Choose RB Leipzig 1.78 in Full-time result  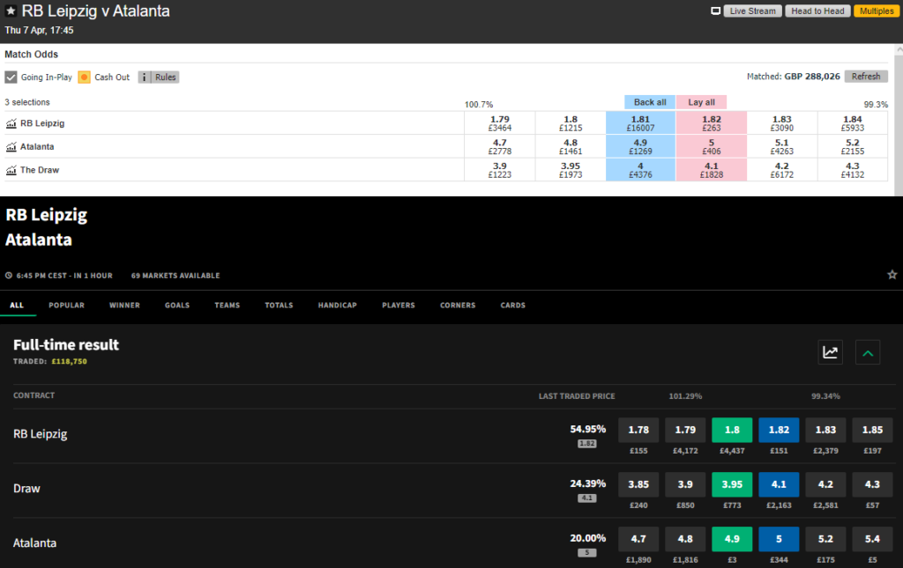pyautogui.click(x=638, y=430)
